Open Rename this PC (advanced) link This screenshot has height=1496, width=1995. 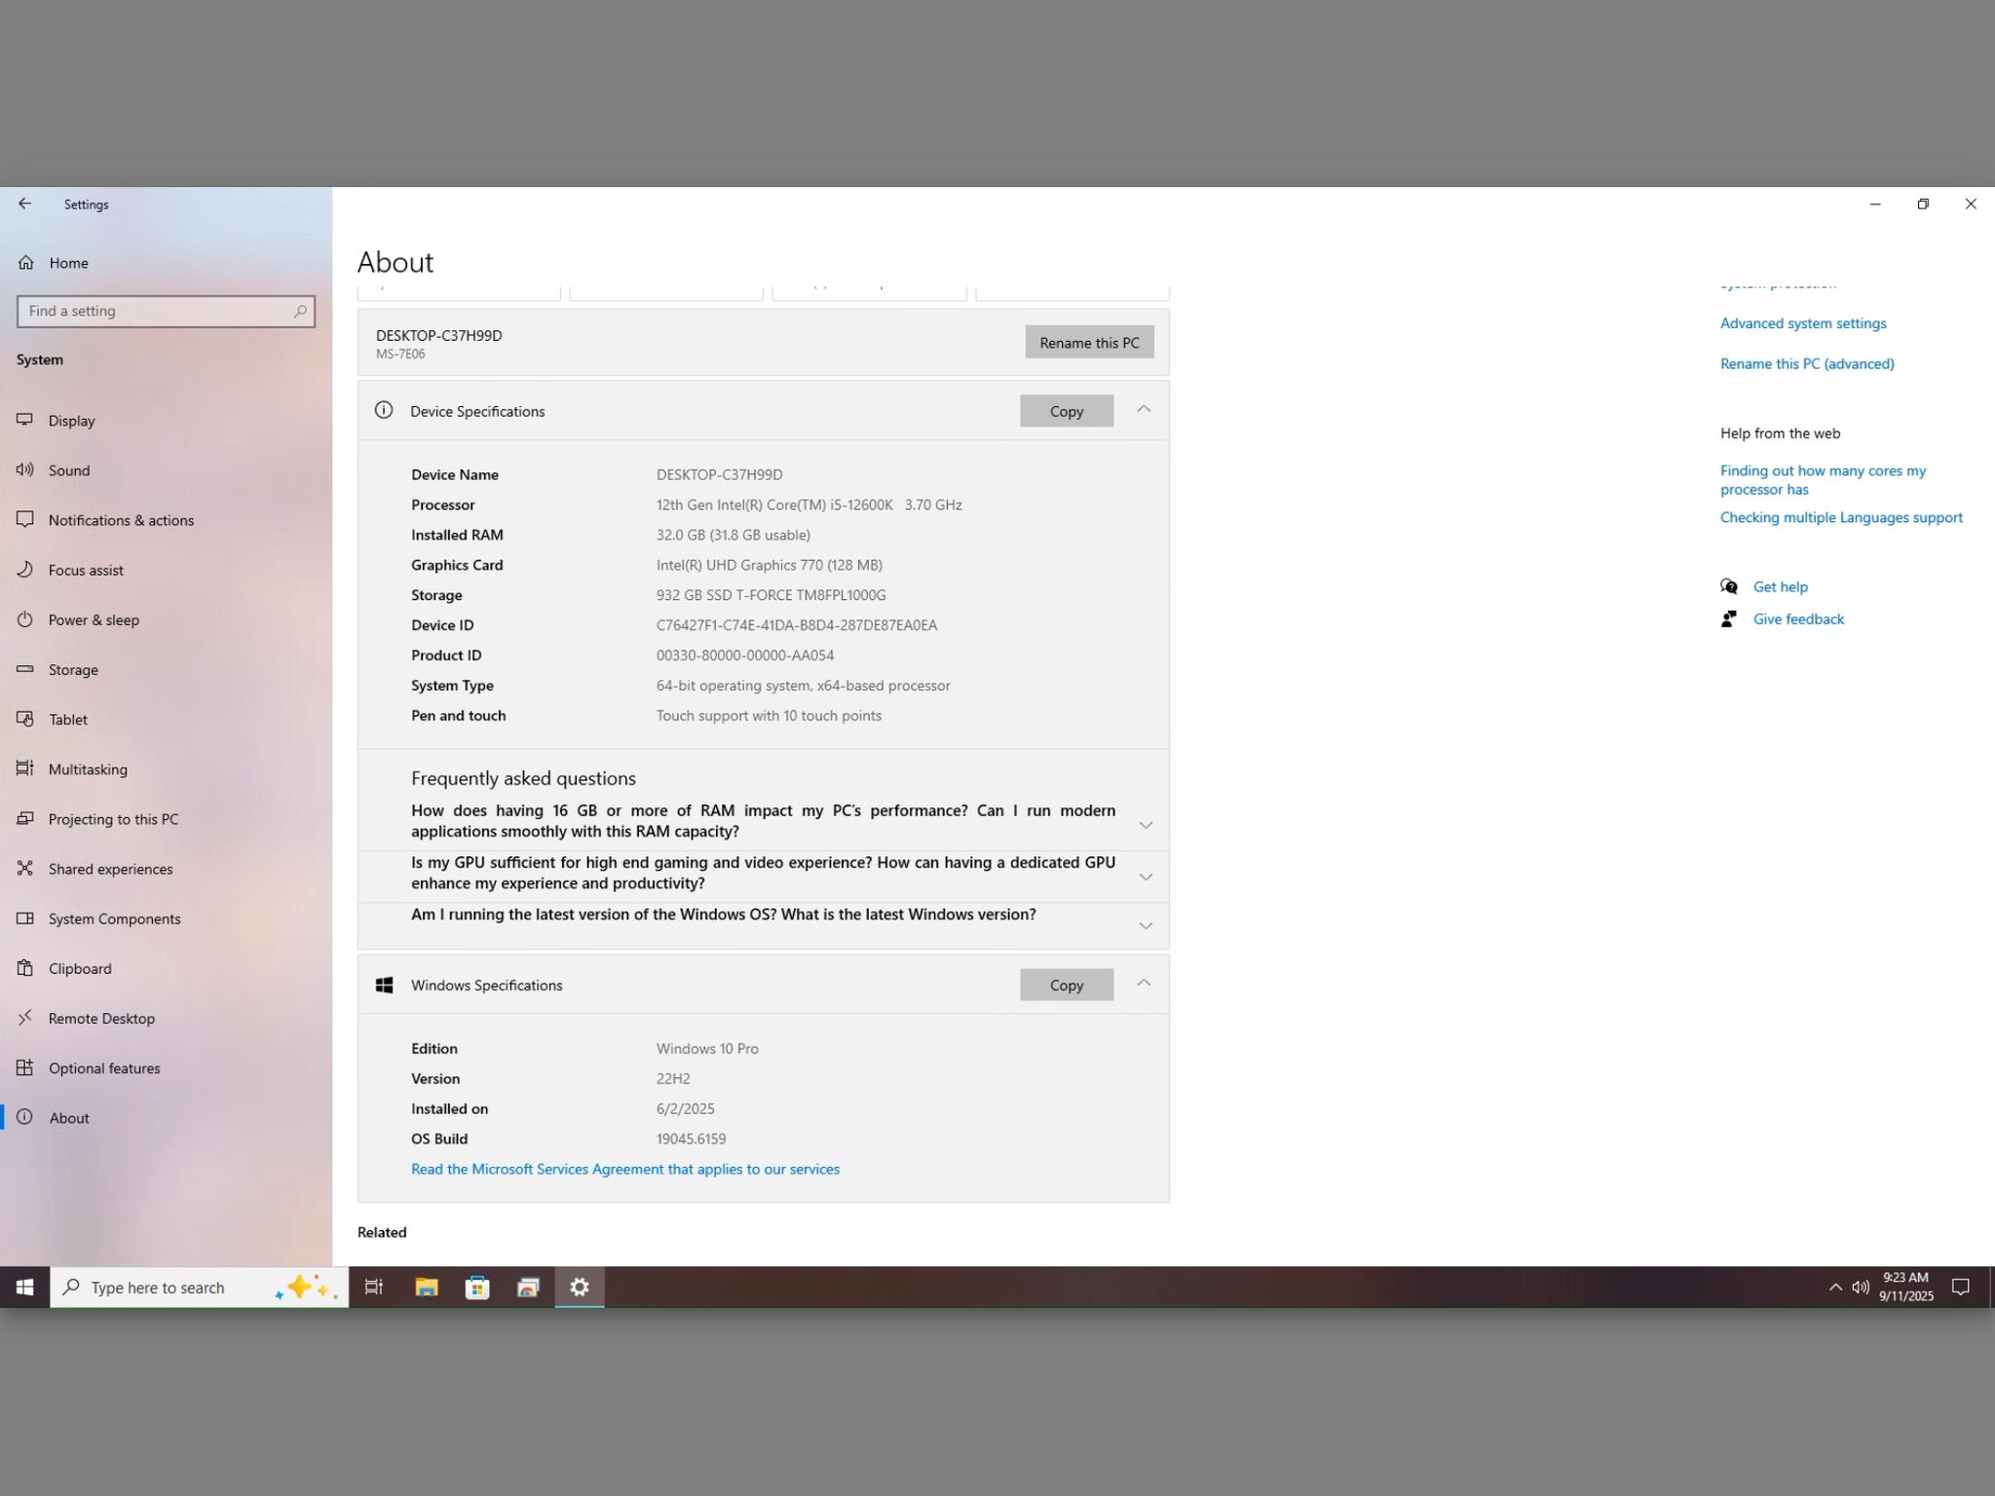(1807, 363)
